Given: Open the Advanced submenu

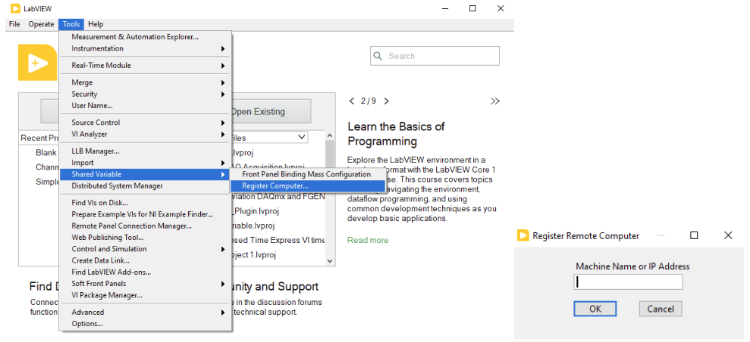Looking at the screenshot, I should tap(144, 312).
